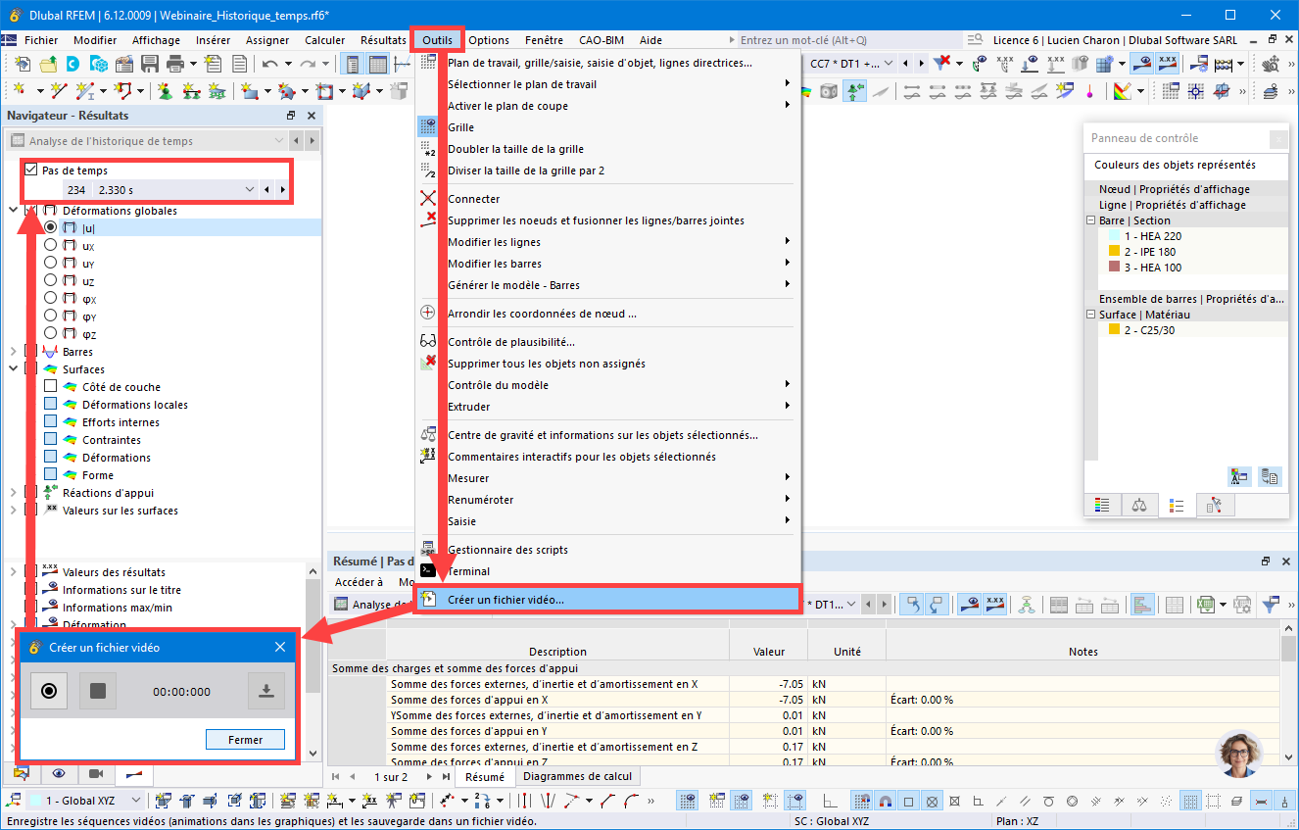Click the Fermer button in video dialog
1299x830 pixels.
tap(246, 740)
